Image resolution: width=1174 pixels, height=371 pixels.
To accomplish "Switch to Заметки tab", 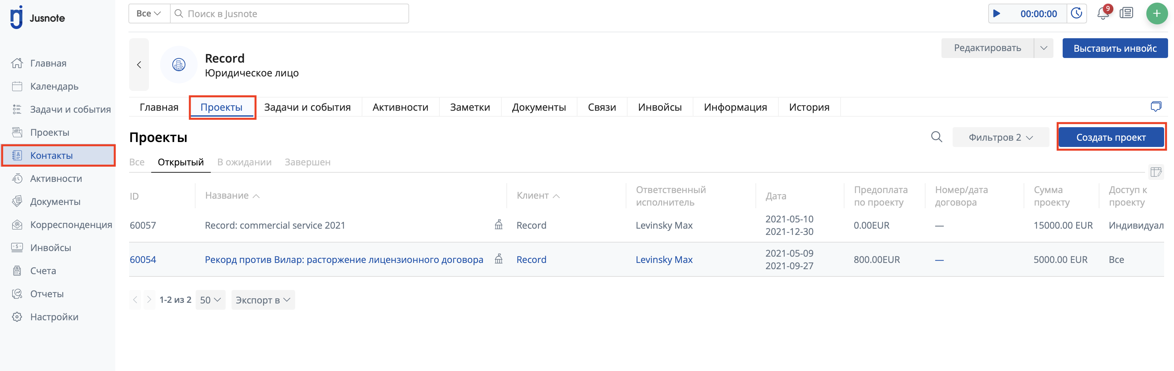I will click(470, 107).
